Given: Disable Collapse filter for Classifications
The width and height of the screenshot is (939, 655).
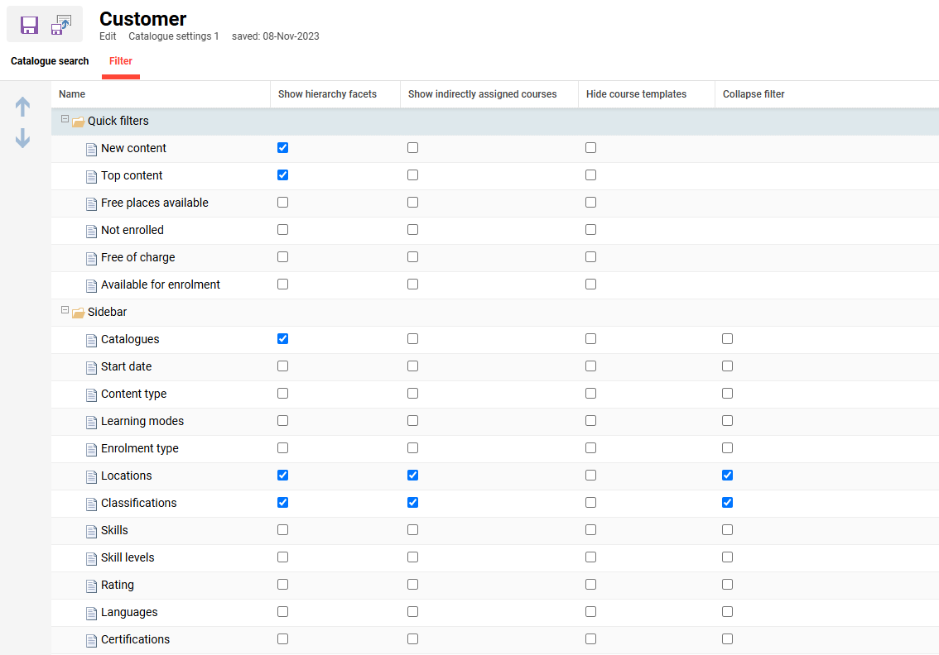Looking at the screenshot, I should tap(727, 502).
